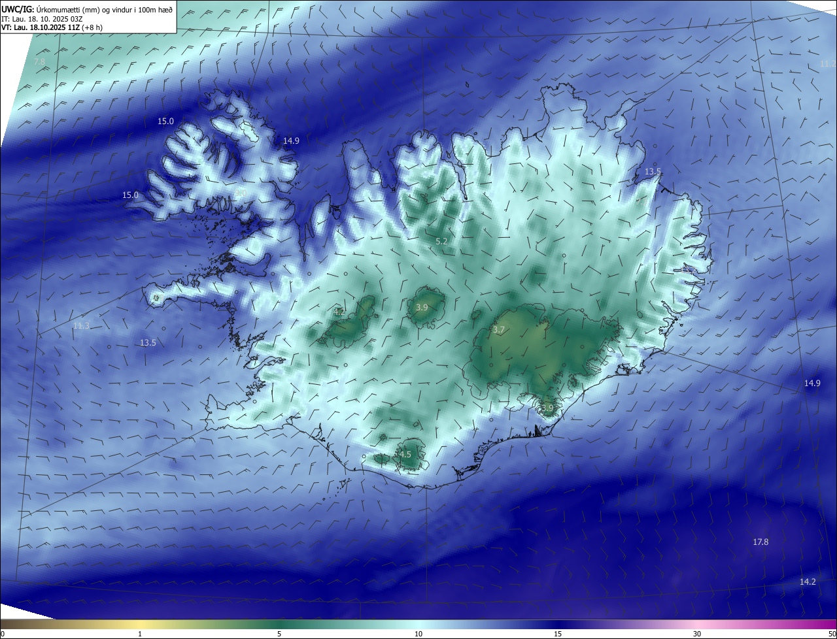Click the 17.8 value label southeast of Iceland

click(760, 542)
